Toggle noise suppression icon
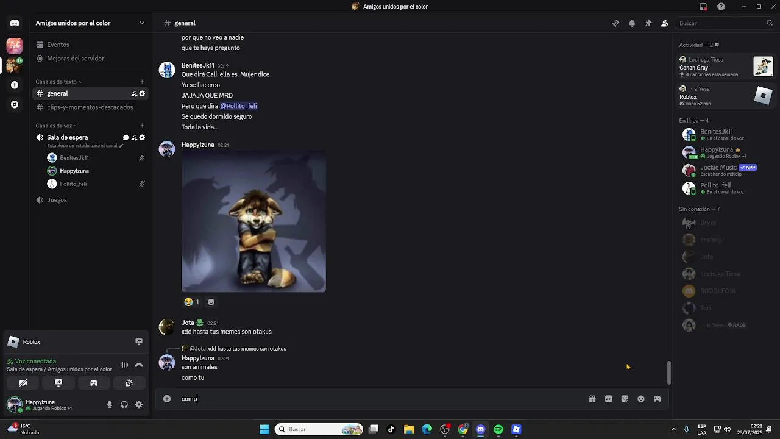Viewport: 780px width, 439px height. coord(124,365)
